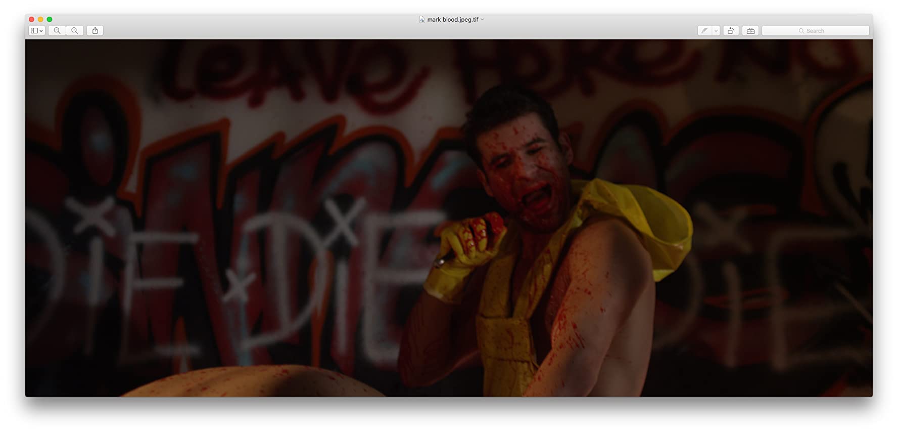Minimize the window with the yellow button
Image resolution: width=898 pixels, height=433 pixels.
[40, 19]
